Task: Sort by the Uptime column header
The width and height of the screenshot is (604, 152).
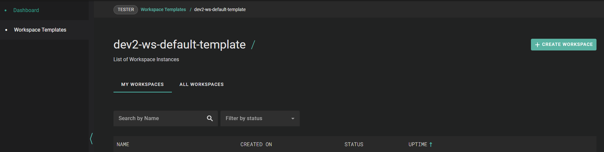Action: 418,145
